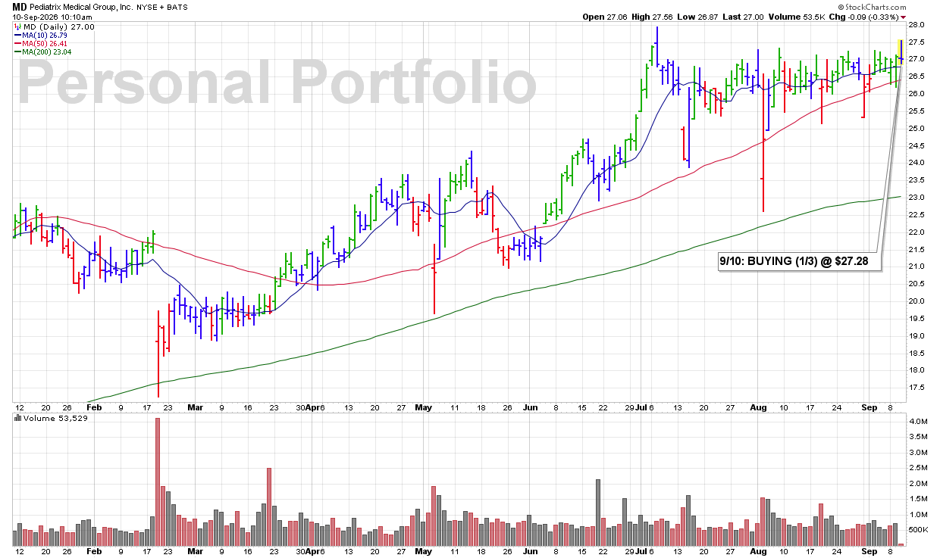Click the Apr month label on date axis
Image resolution: width=940 pixels, height=558 pixels.
point(311,407)
